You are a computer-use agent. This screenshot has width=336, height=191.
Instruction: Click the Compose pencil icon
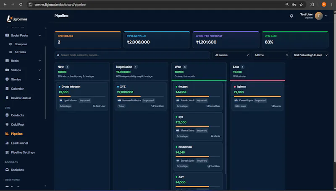coord(10,44)
